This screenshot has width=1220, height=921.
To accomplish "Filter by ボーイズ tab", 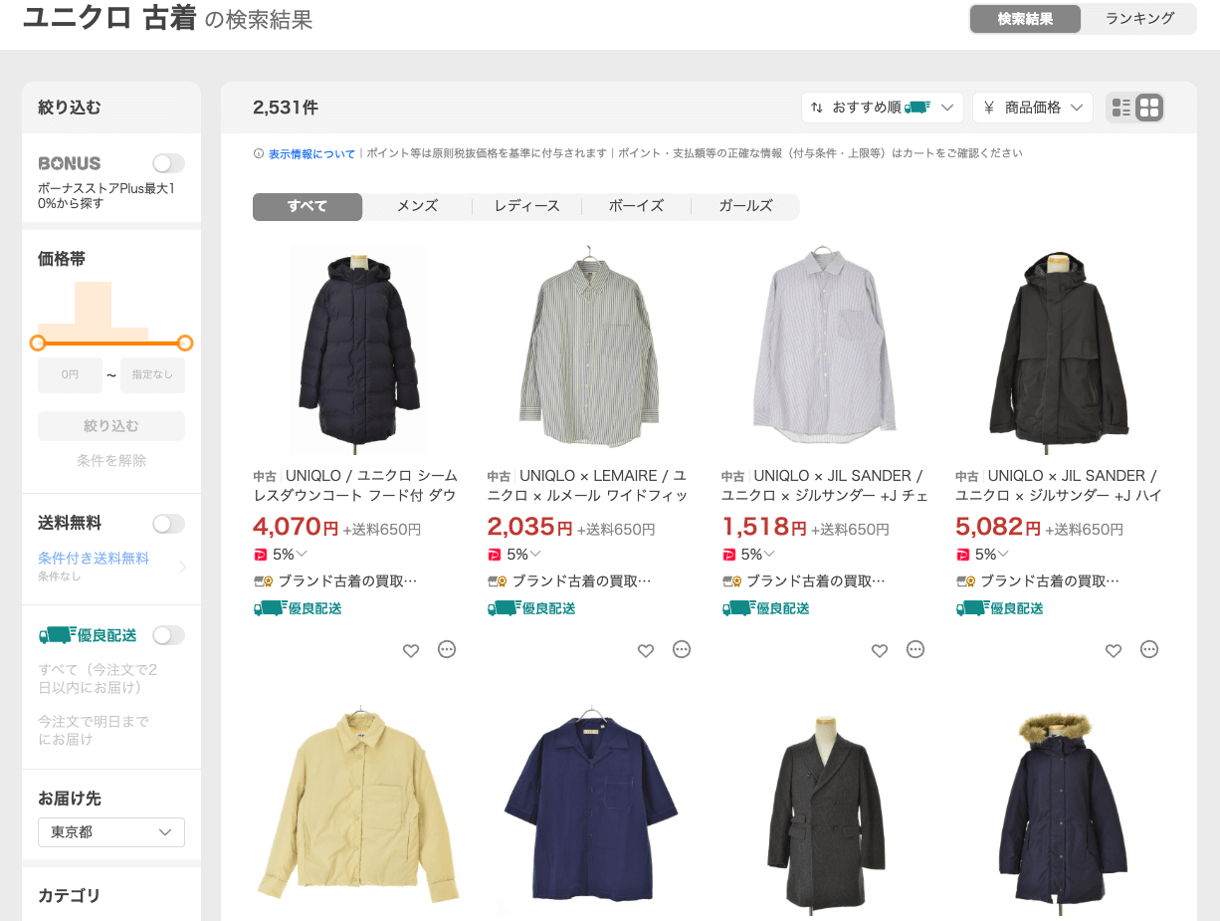I will tap(636, 206).
